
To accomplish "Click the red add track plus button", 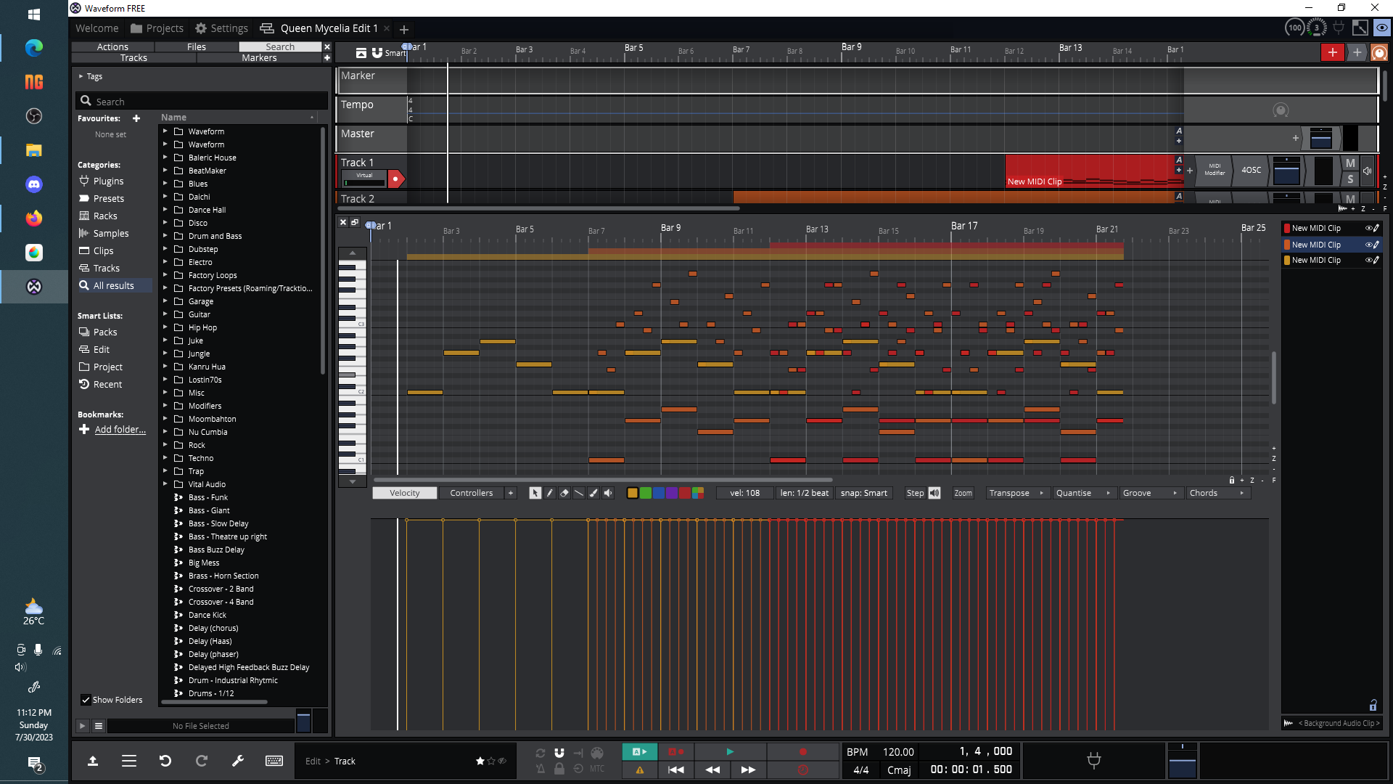I will [x=1332, y=52].
